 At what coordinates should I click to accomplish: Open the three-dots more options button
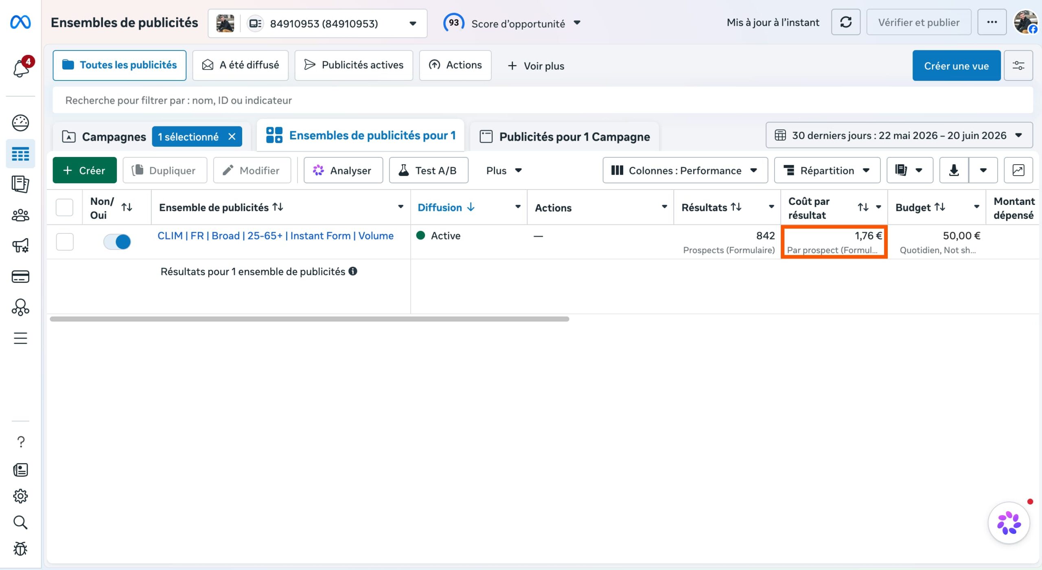point(992,22)
